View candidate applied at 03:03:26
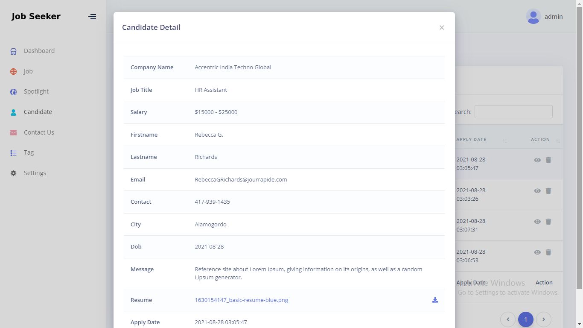The height and width of the screenshot is (328, 583). click(537, 191)
